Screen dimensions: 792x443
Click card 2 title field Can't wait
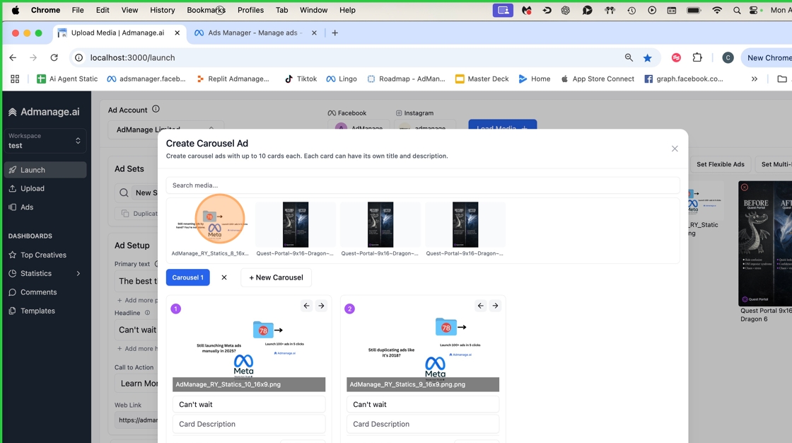tap(423, 404)
